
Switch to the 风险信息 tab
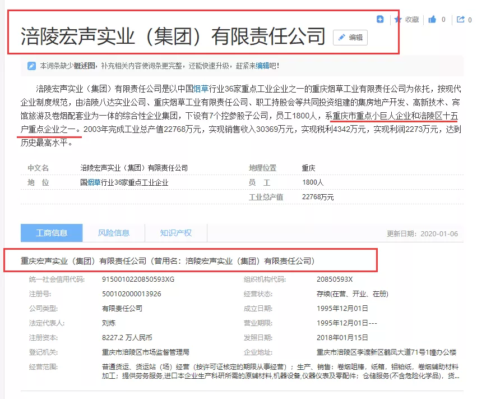[x=113, y=233]
